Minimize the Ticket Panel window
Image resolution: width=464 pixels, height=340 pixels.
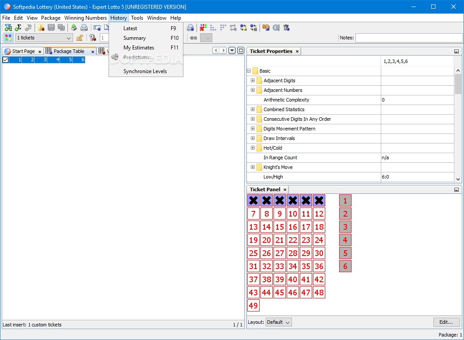(457, 189)
